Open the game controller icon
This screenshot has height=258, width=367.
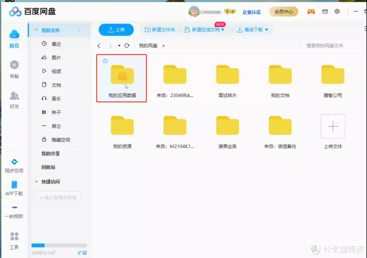[x=311, y=12]
